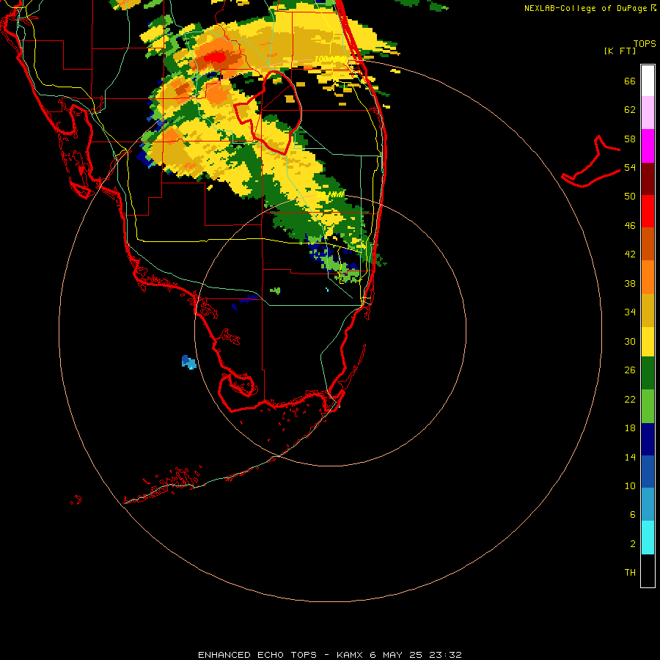Click the light pink swatch on the scale
This screenshot has width=660, height=660.
tap(648, 113)
